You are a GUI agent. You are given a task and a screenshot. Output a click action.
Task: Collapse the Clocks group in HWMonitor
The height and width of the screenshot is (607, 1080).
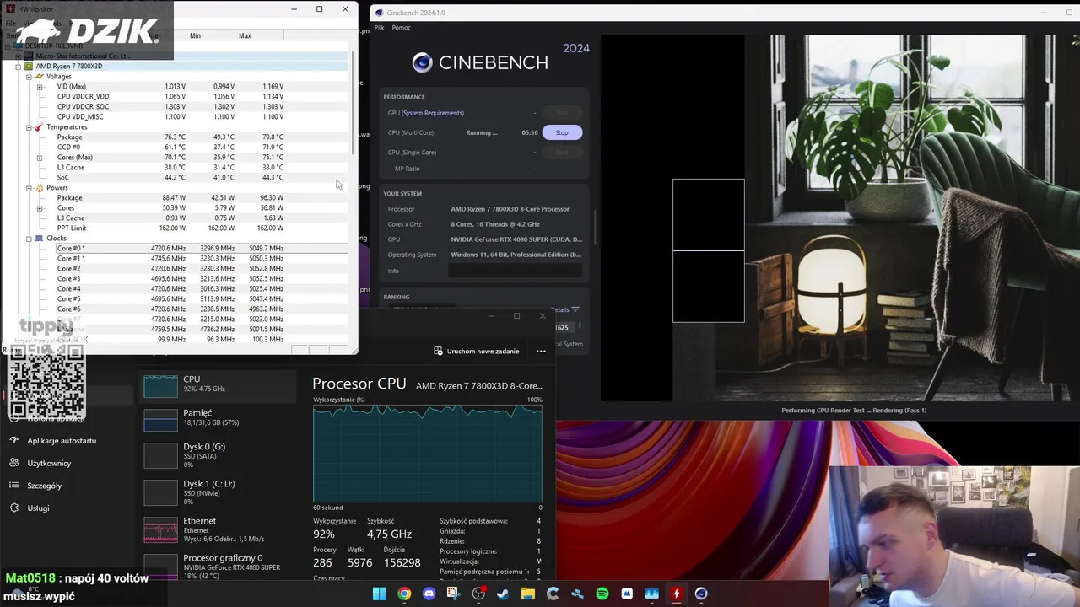pyautogui.click(x=29, y=239)
